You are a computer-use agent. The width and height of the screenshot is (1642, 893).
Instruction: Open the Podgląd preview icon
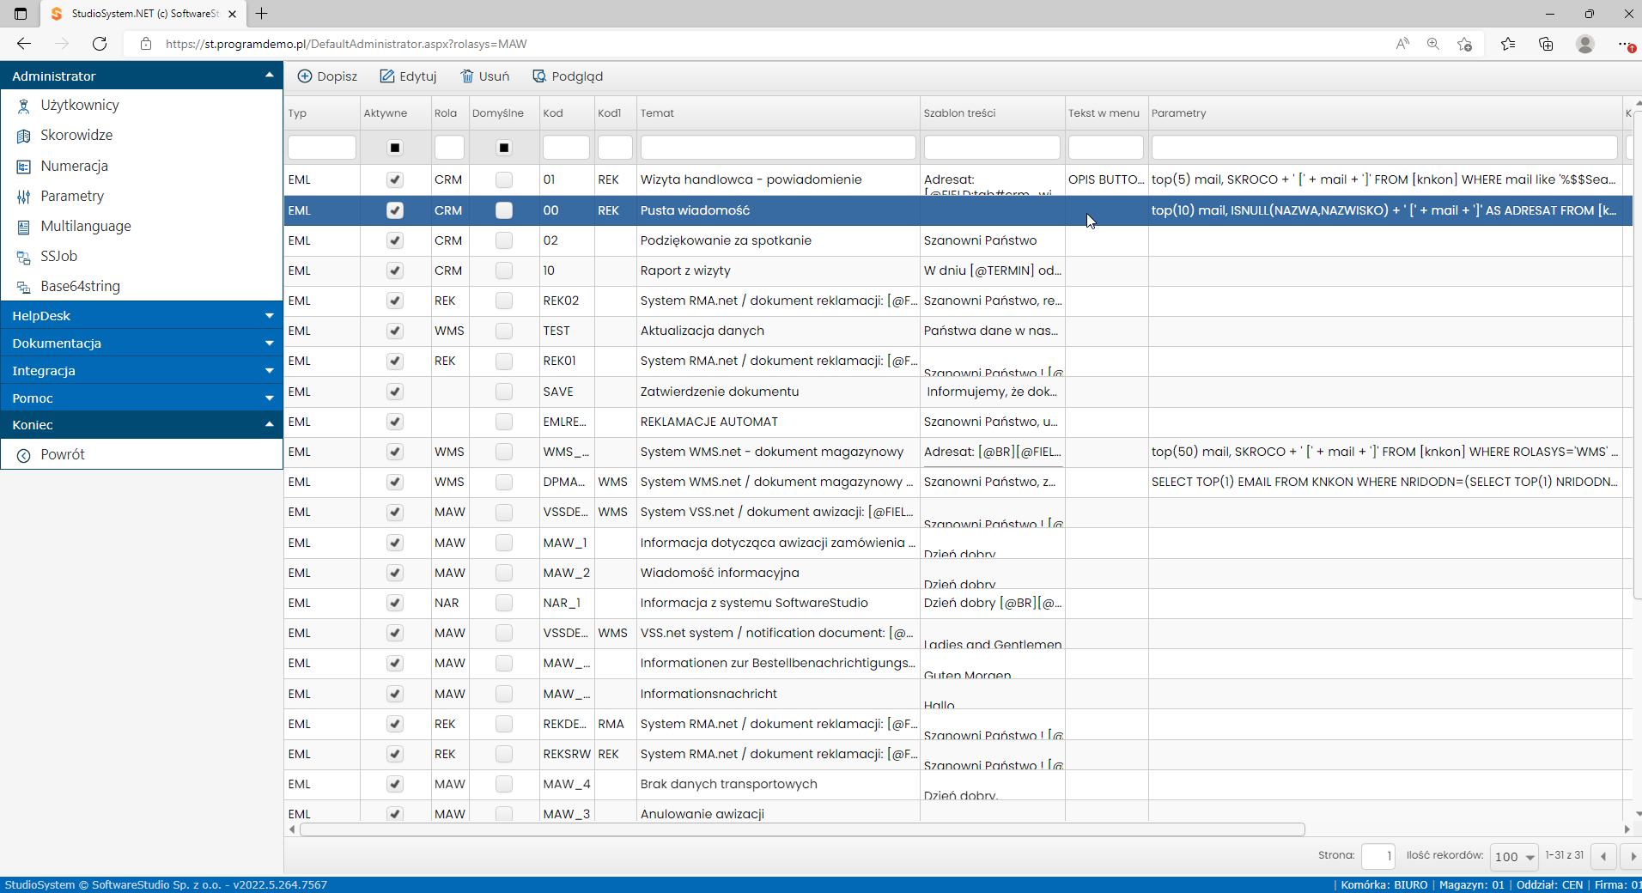click(539, 76)
